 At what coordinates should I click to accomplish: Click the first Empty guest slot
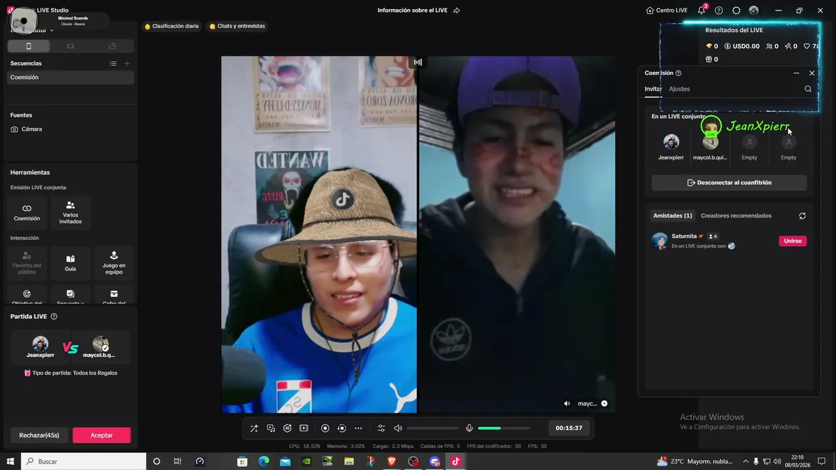[749, 142]
